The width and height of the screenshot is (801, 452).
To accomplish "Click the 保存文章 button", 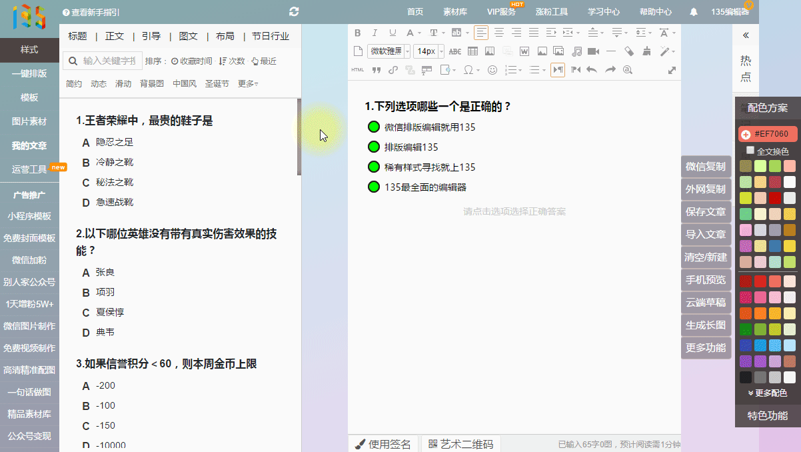I will pos(706,211).
